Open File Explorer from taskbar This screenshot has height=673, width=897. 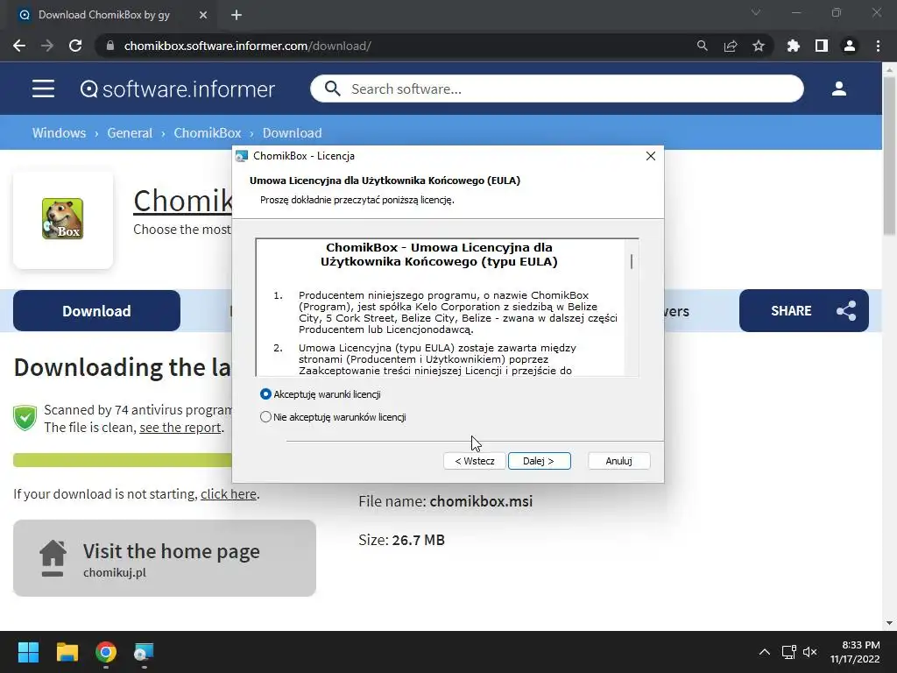(x=67, y=652)
